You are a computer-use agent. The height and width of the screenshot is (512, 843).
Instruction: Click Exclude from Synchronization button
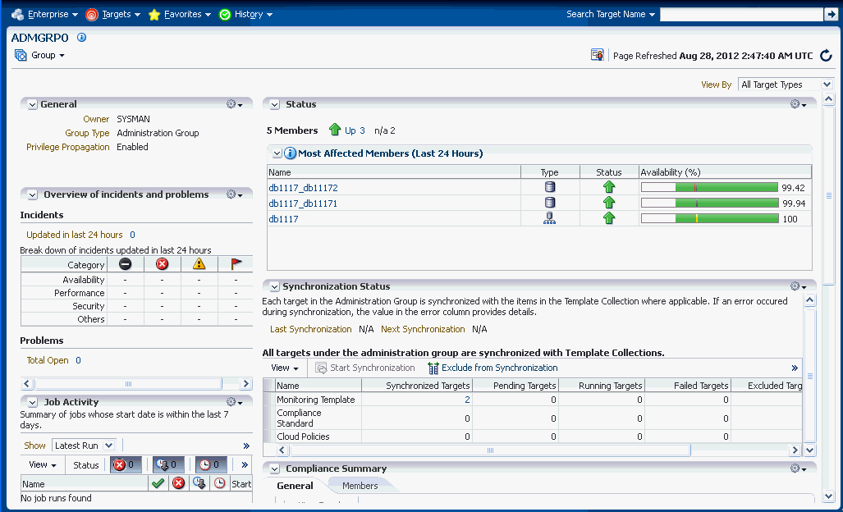(x=493, y=368)
